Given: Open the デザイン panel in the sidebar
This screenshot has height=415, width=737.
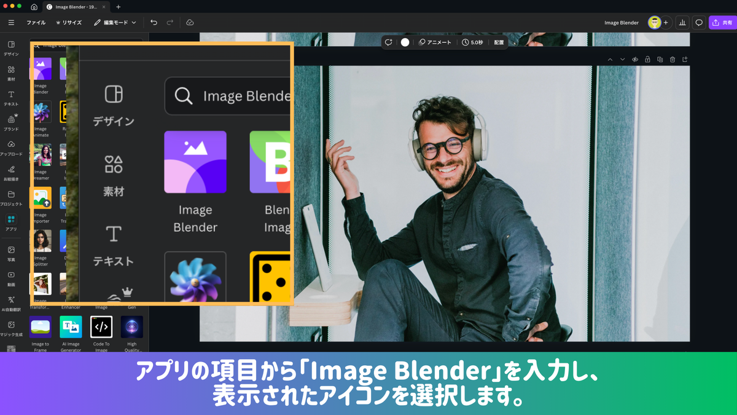Looking at the screenshot, I should coord(11,48).
